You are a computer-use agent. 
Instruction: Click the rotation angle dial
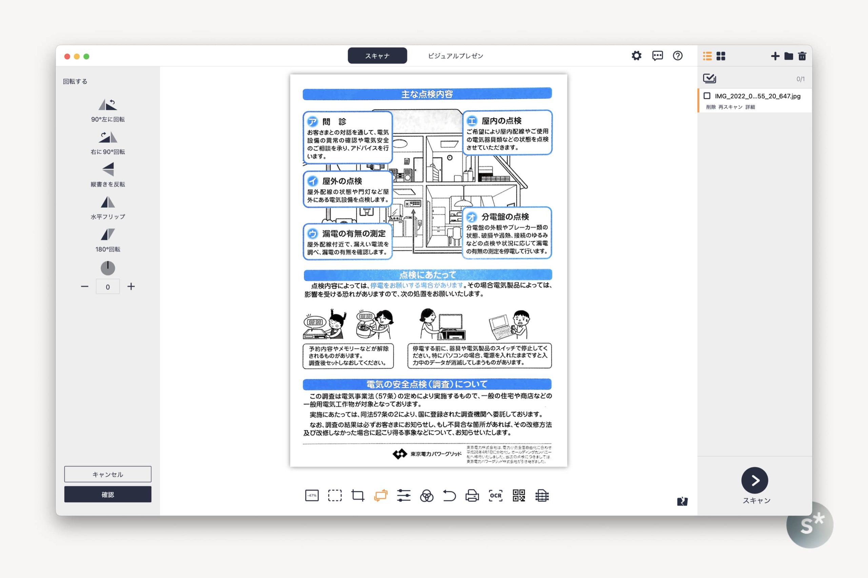pos(108,268)
